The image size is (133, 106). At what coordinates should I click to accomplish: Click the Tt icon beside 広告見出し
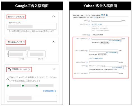pos(10,69)
